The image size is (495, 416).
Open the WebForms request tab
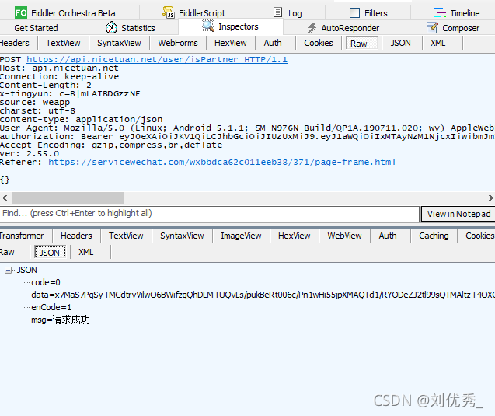point(178,43)
